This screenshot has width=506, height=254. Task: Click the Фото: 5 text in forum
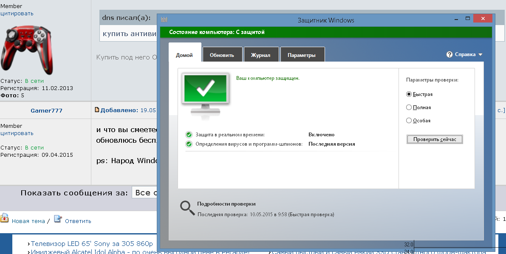pyautogui.click(x=12, y=95)
